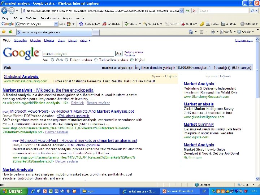
Task: Open the Araçlar gear dropdown in command bar
Action: [x=246, y=32]
